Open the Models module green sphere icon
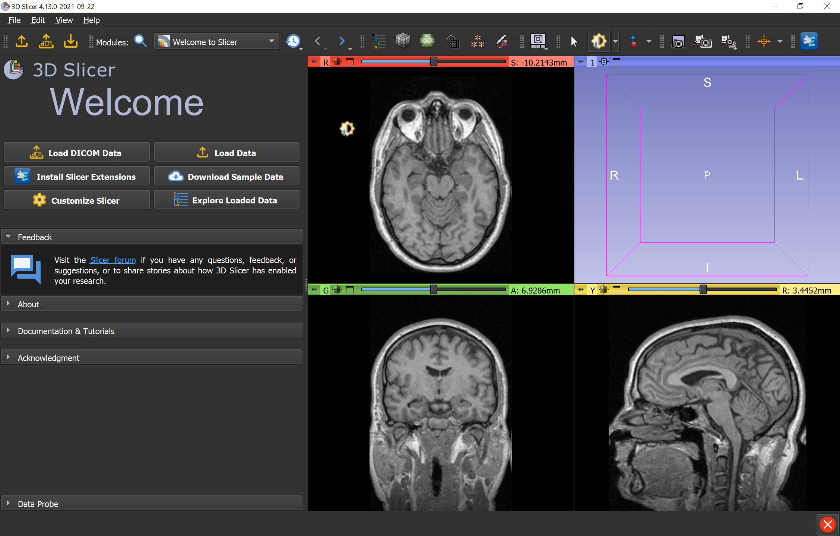Image resolution: width=840 pixels, height=536 pixels. (x=427, y=41)
